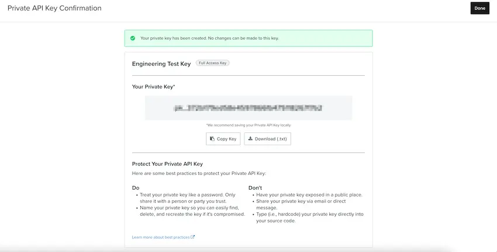Click the Do column heading
The height and width of the screenshot is (252, 497).
tap(136, 188)
